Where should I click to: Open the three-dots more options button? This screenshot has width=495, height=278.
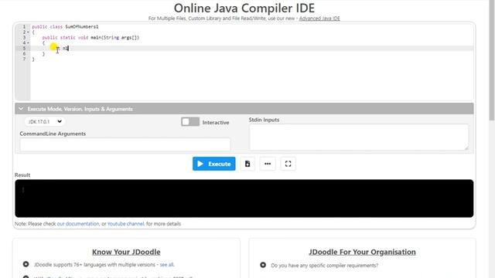click(x=268, y=164)
